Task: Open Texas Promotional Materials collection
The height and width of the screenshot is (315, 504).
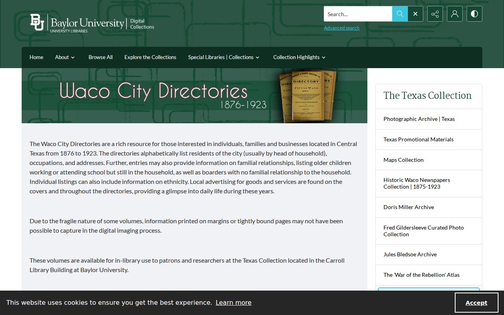Action: (429, 139)
